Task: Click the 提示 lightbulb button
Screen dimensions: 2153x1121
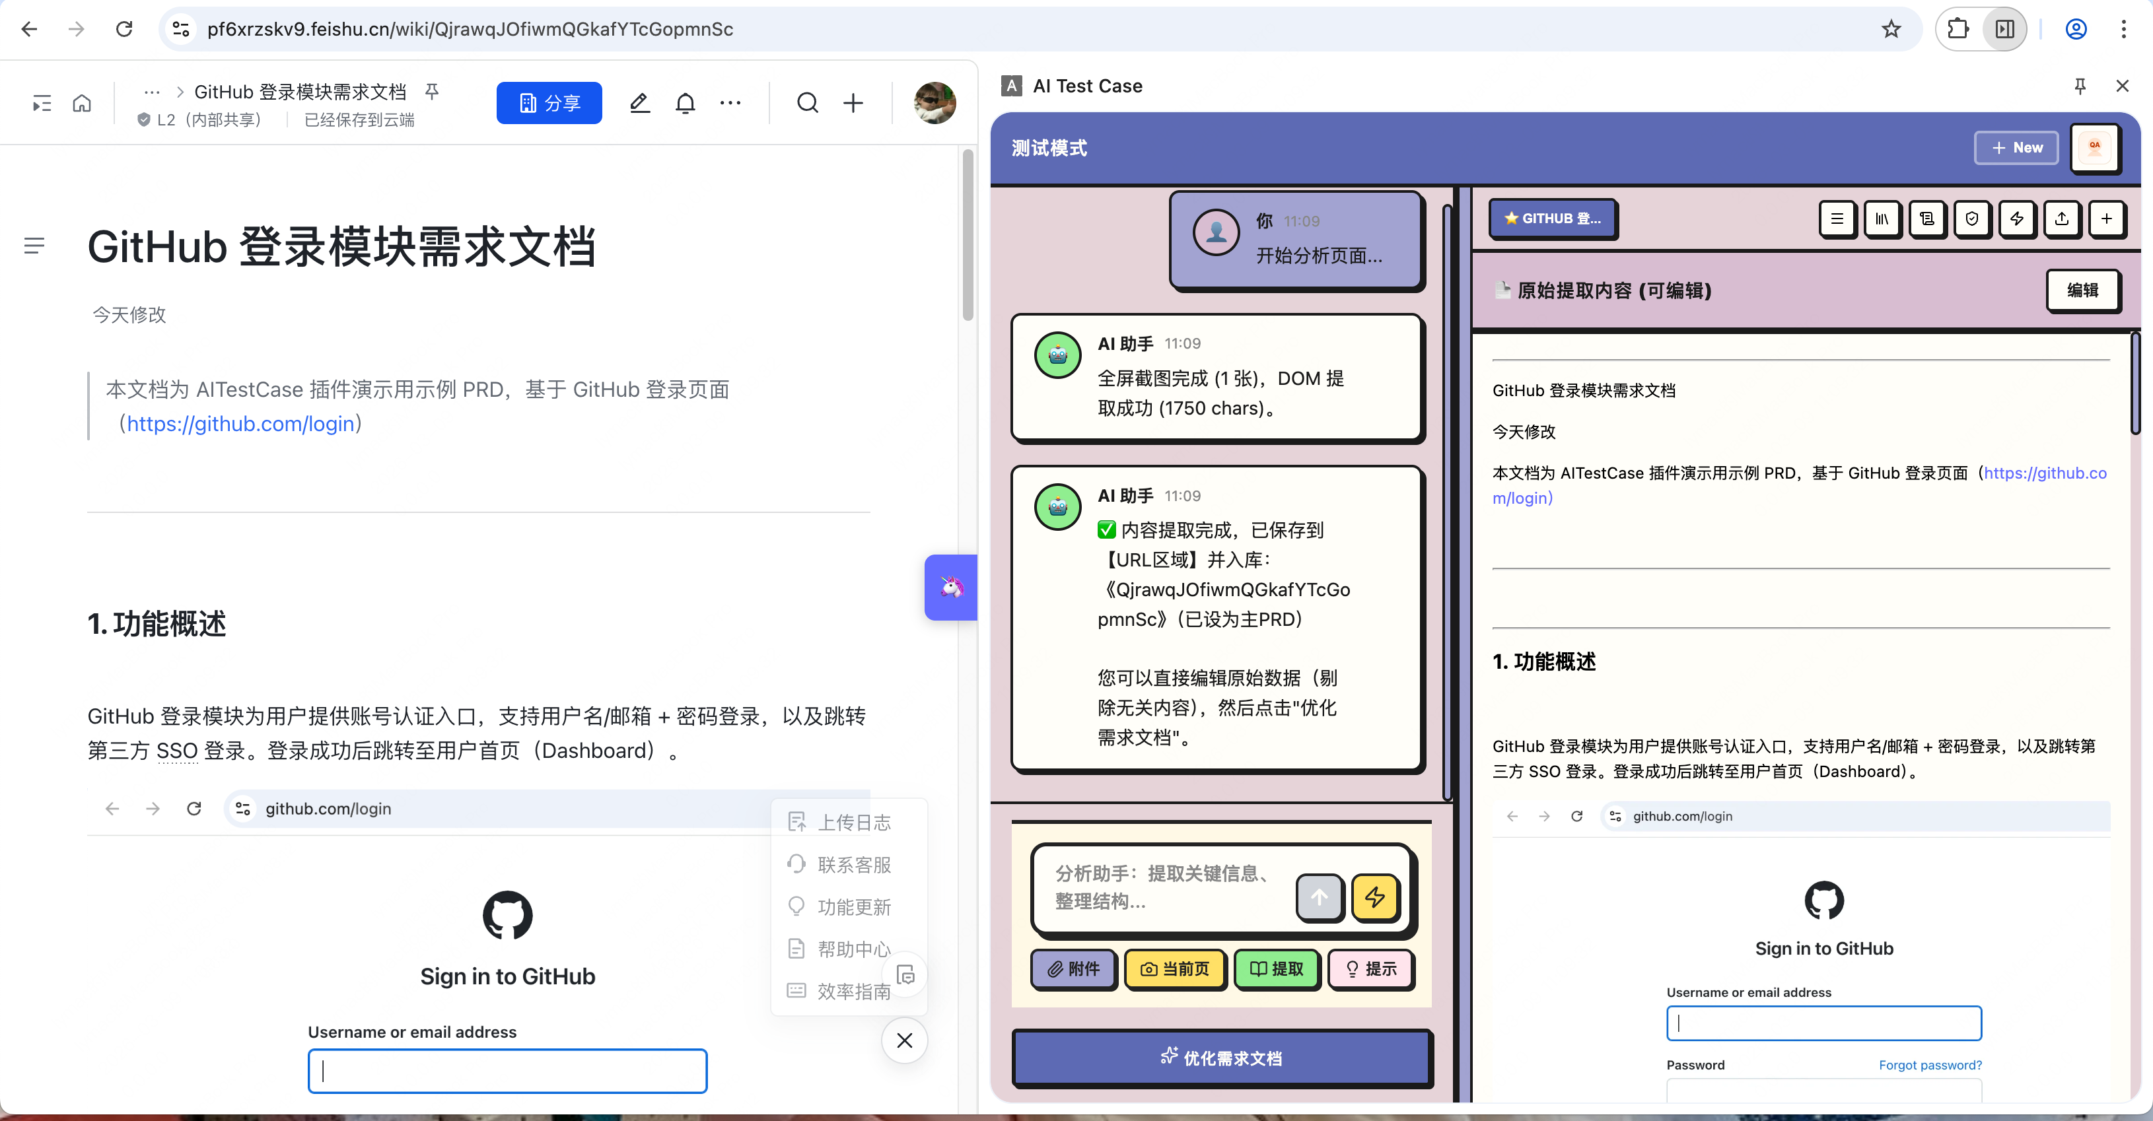Action: [x=1370, y=968]
